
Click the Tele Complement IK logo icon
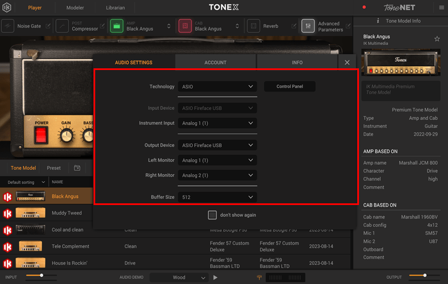point(7,247)
